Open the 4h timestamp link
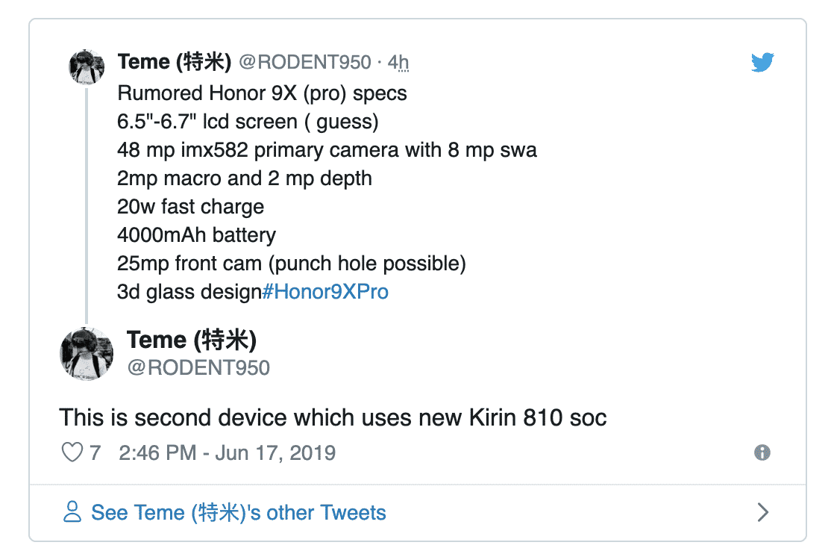The image size is (831, 554). [x=398, y=62]
